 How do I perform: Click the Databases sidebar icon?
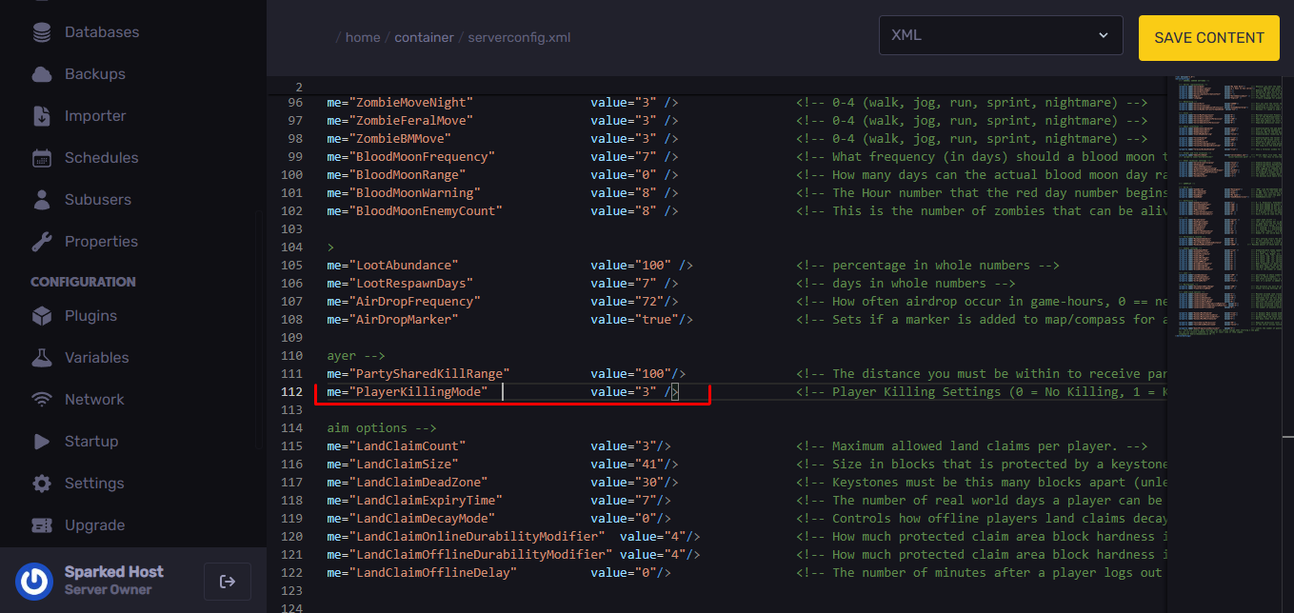[42, 32]
